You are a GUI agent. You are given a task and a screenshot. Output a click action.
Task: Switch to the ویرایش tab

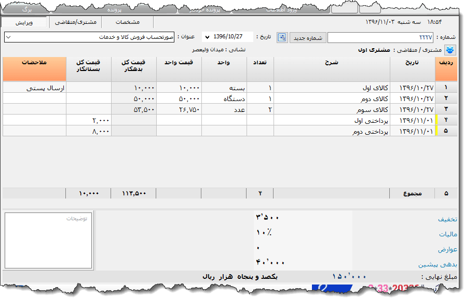point(24,22)
